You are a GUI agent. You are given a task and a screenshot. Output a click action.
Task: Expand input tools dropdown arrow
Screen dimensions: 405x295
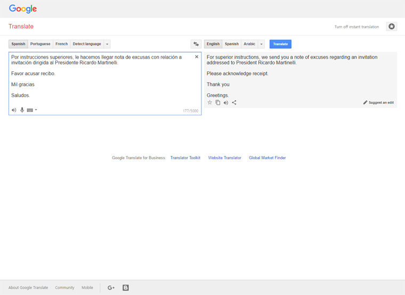pos(36,110)
